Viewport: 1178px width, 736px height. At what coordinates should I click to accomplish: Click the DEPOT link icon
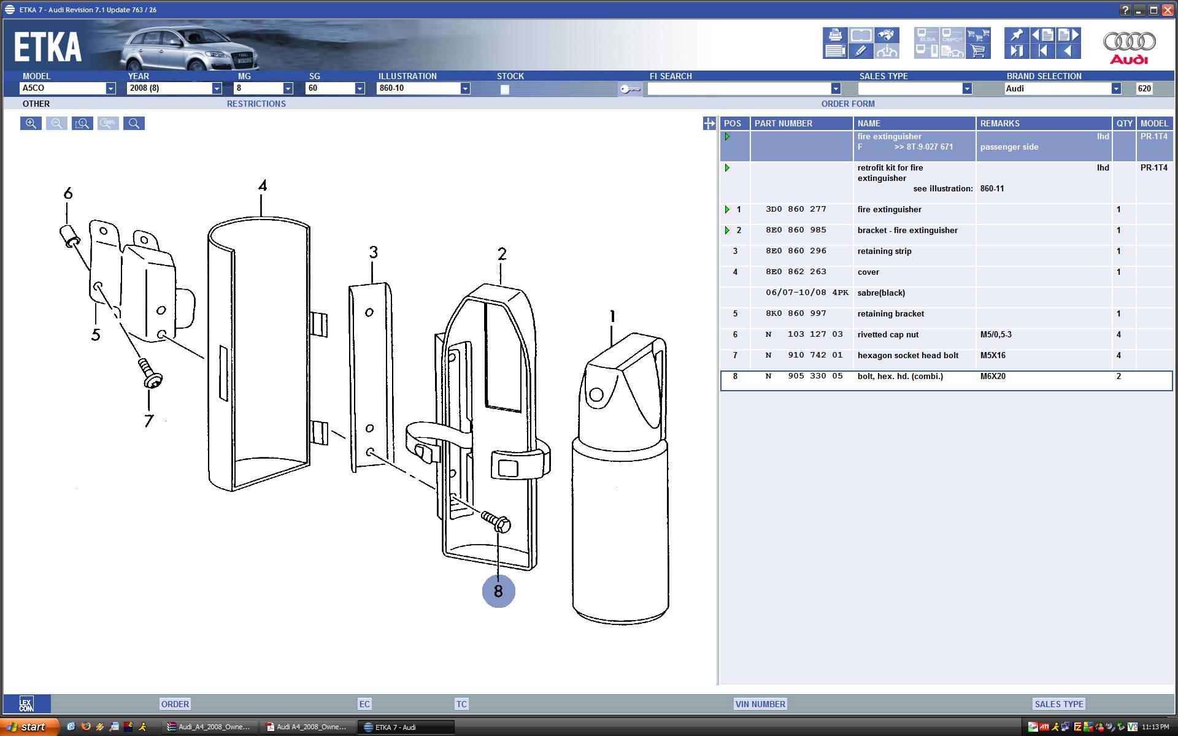click(x=952, y=35)
